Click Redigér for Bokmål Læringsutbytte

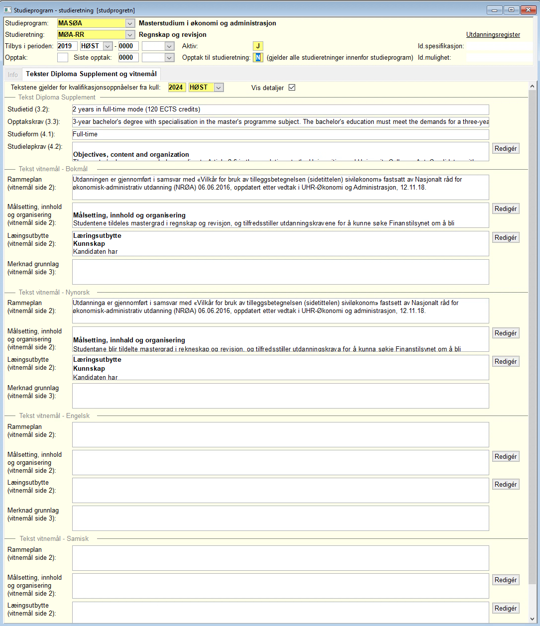click(506, 238)
